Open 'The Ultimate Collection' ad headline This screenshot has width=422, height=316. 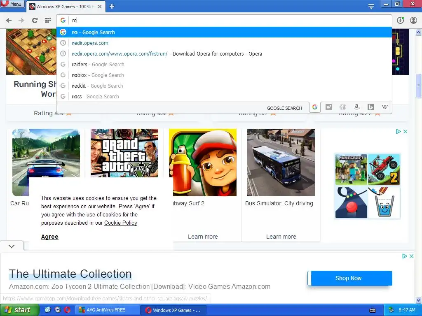click(x=70, y=274)
